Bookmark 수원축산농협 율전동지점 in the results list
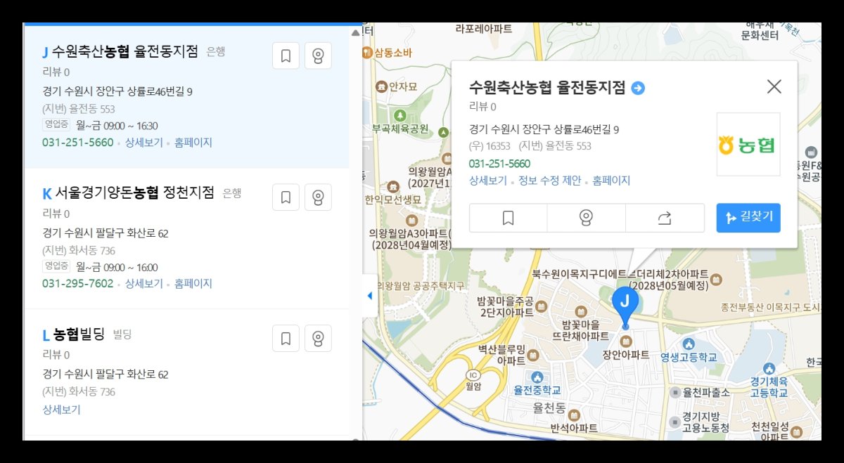 point(286,57)
